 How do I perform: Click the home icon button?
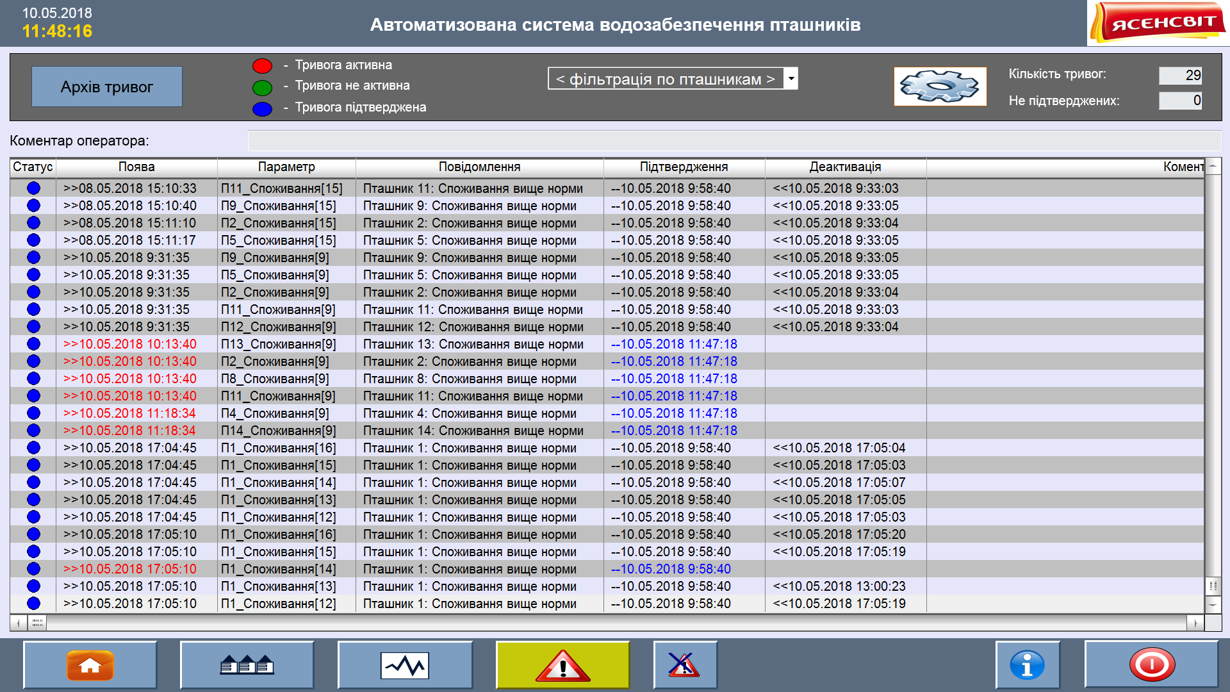(x=90, y=665)
